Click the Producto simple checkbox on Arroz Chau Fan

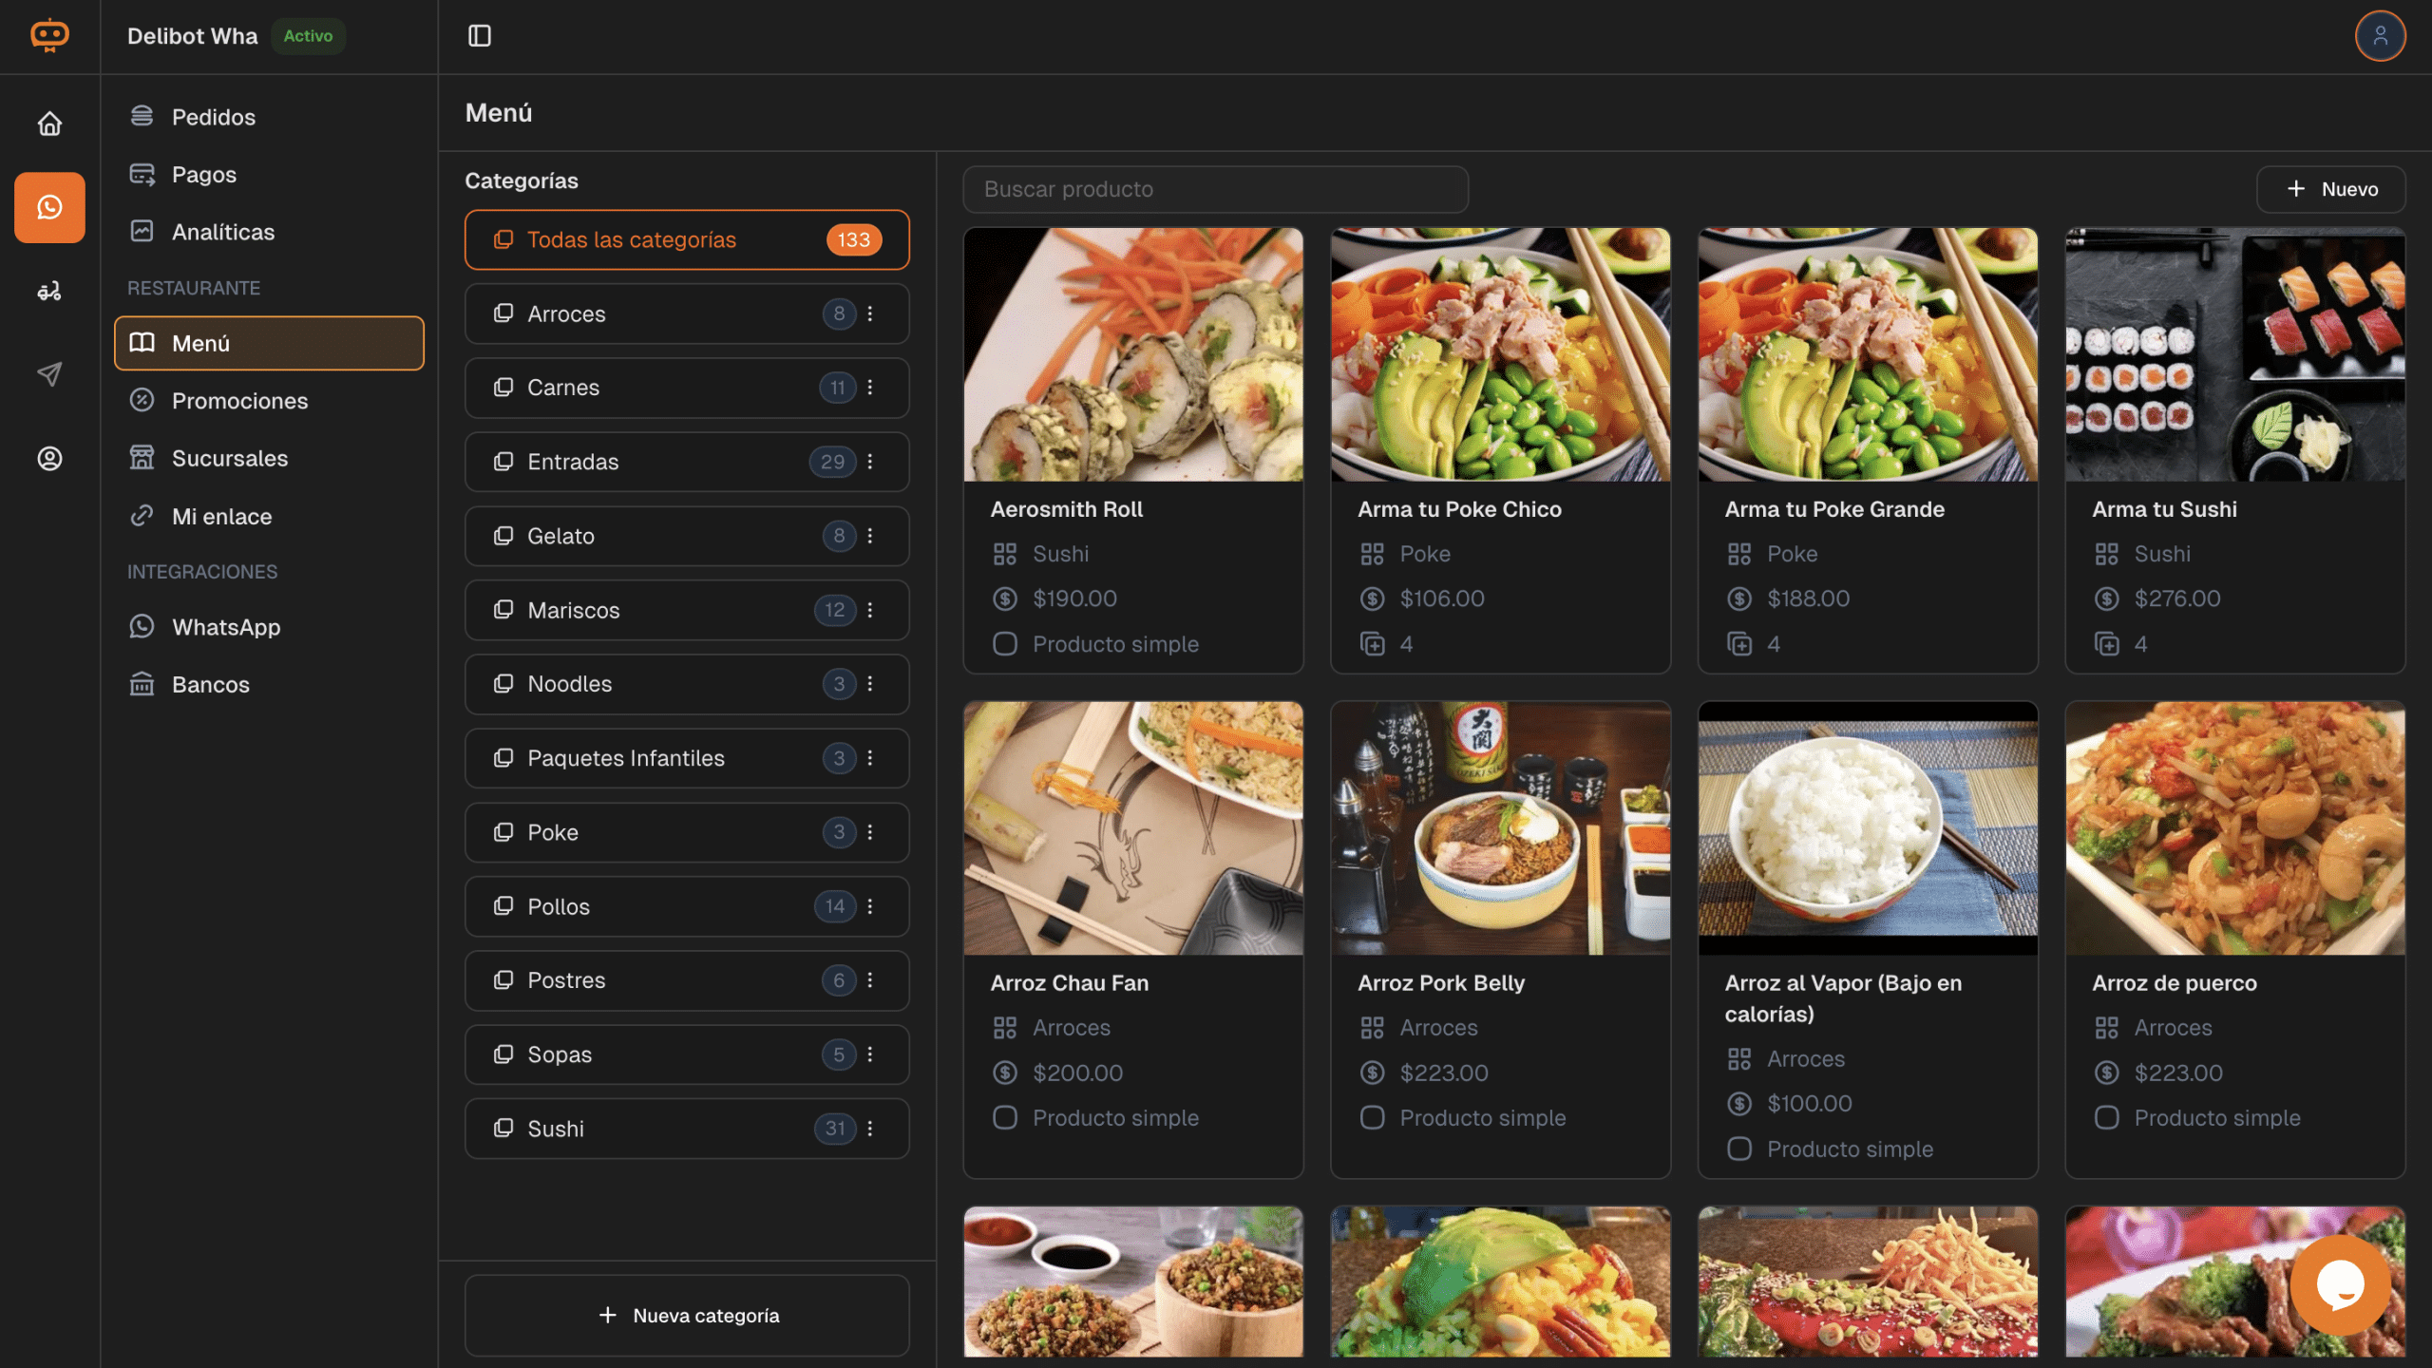1005,1118
